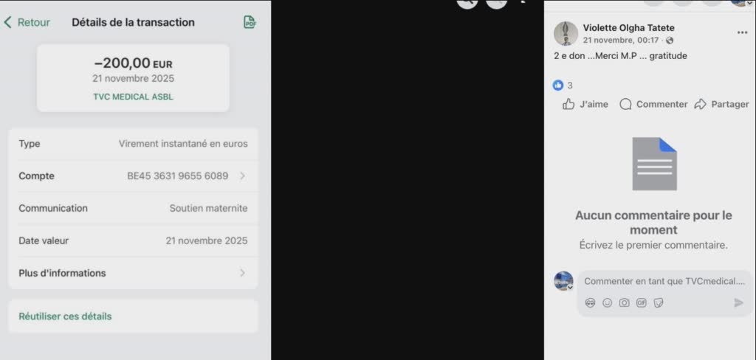Attach a photo with the camera icon
The image size is (756, 360).
(x=625, y=302)
